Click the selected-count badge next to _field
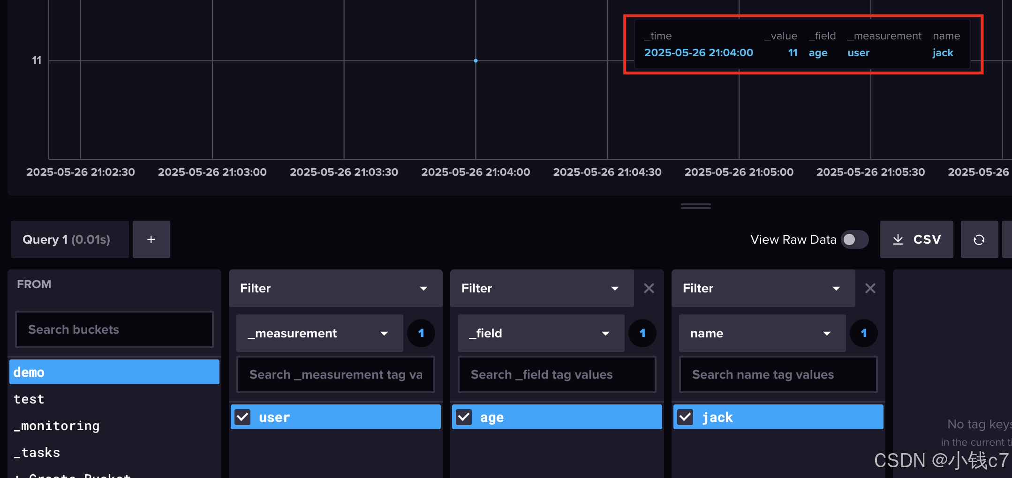This screenshot has width=1012, height=478. 642,333
